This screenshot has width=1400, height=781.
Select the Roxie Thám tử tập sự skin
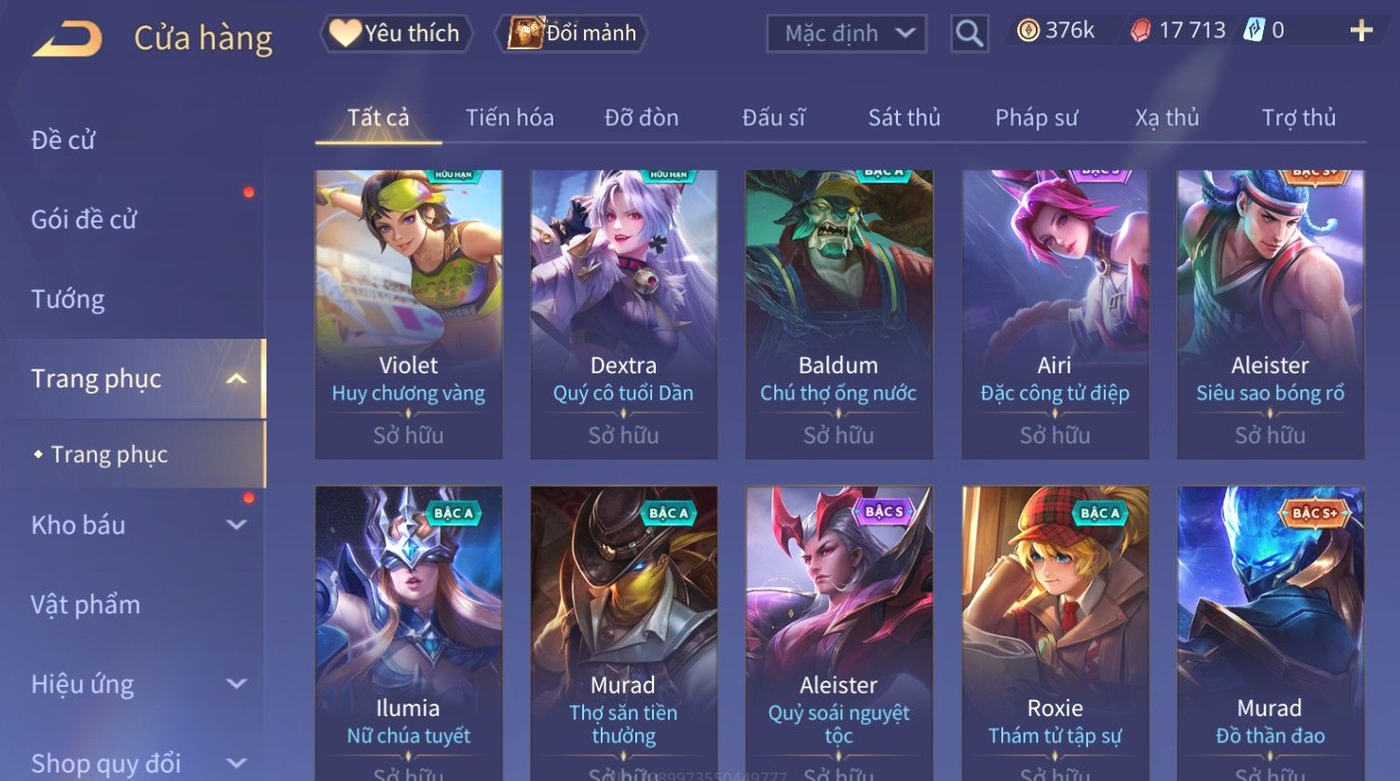click(1054, 633)
